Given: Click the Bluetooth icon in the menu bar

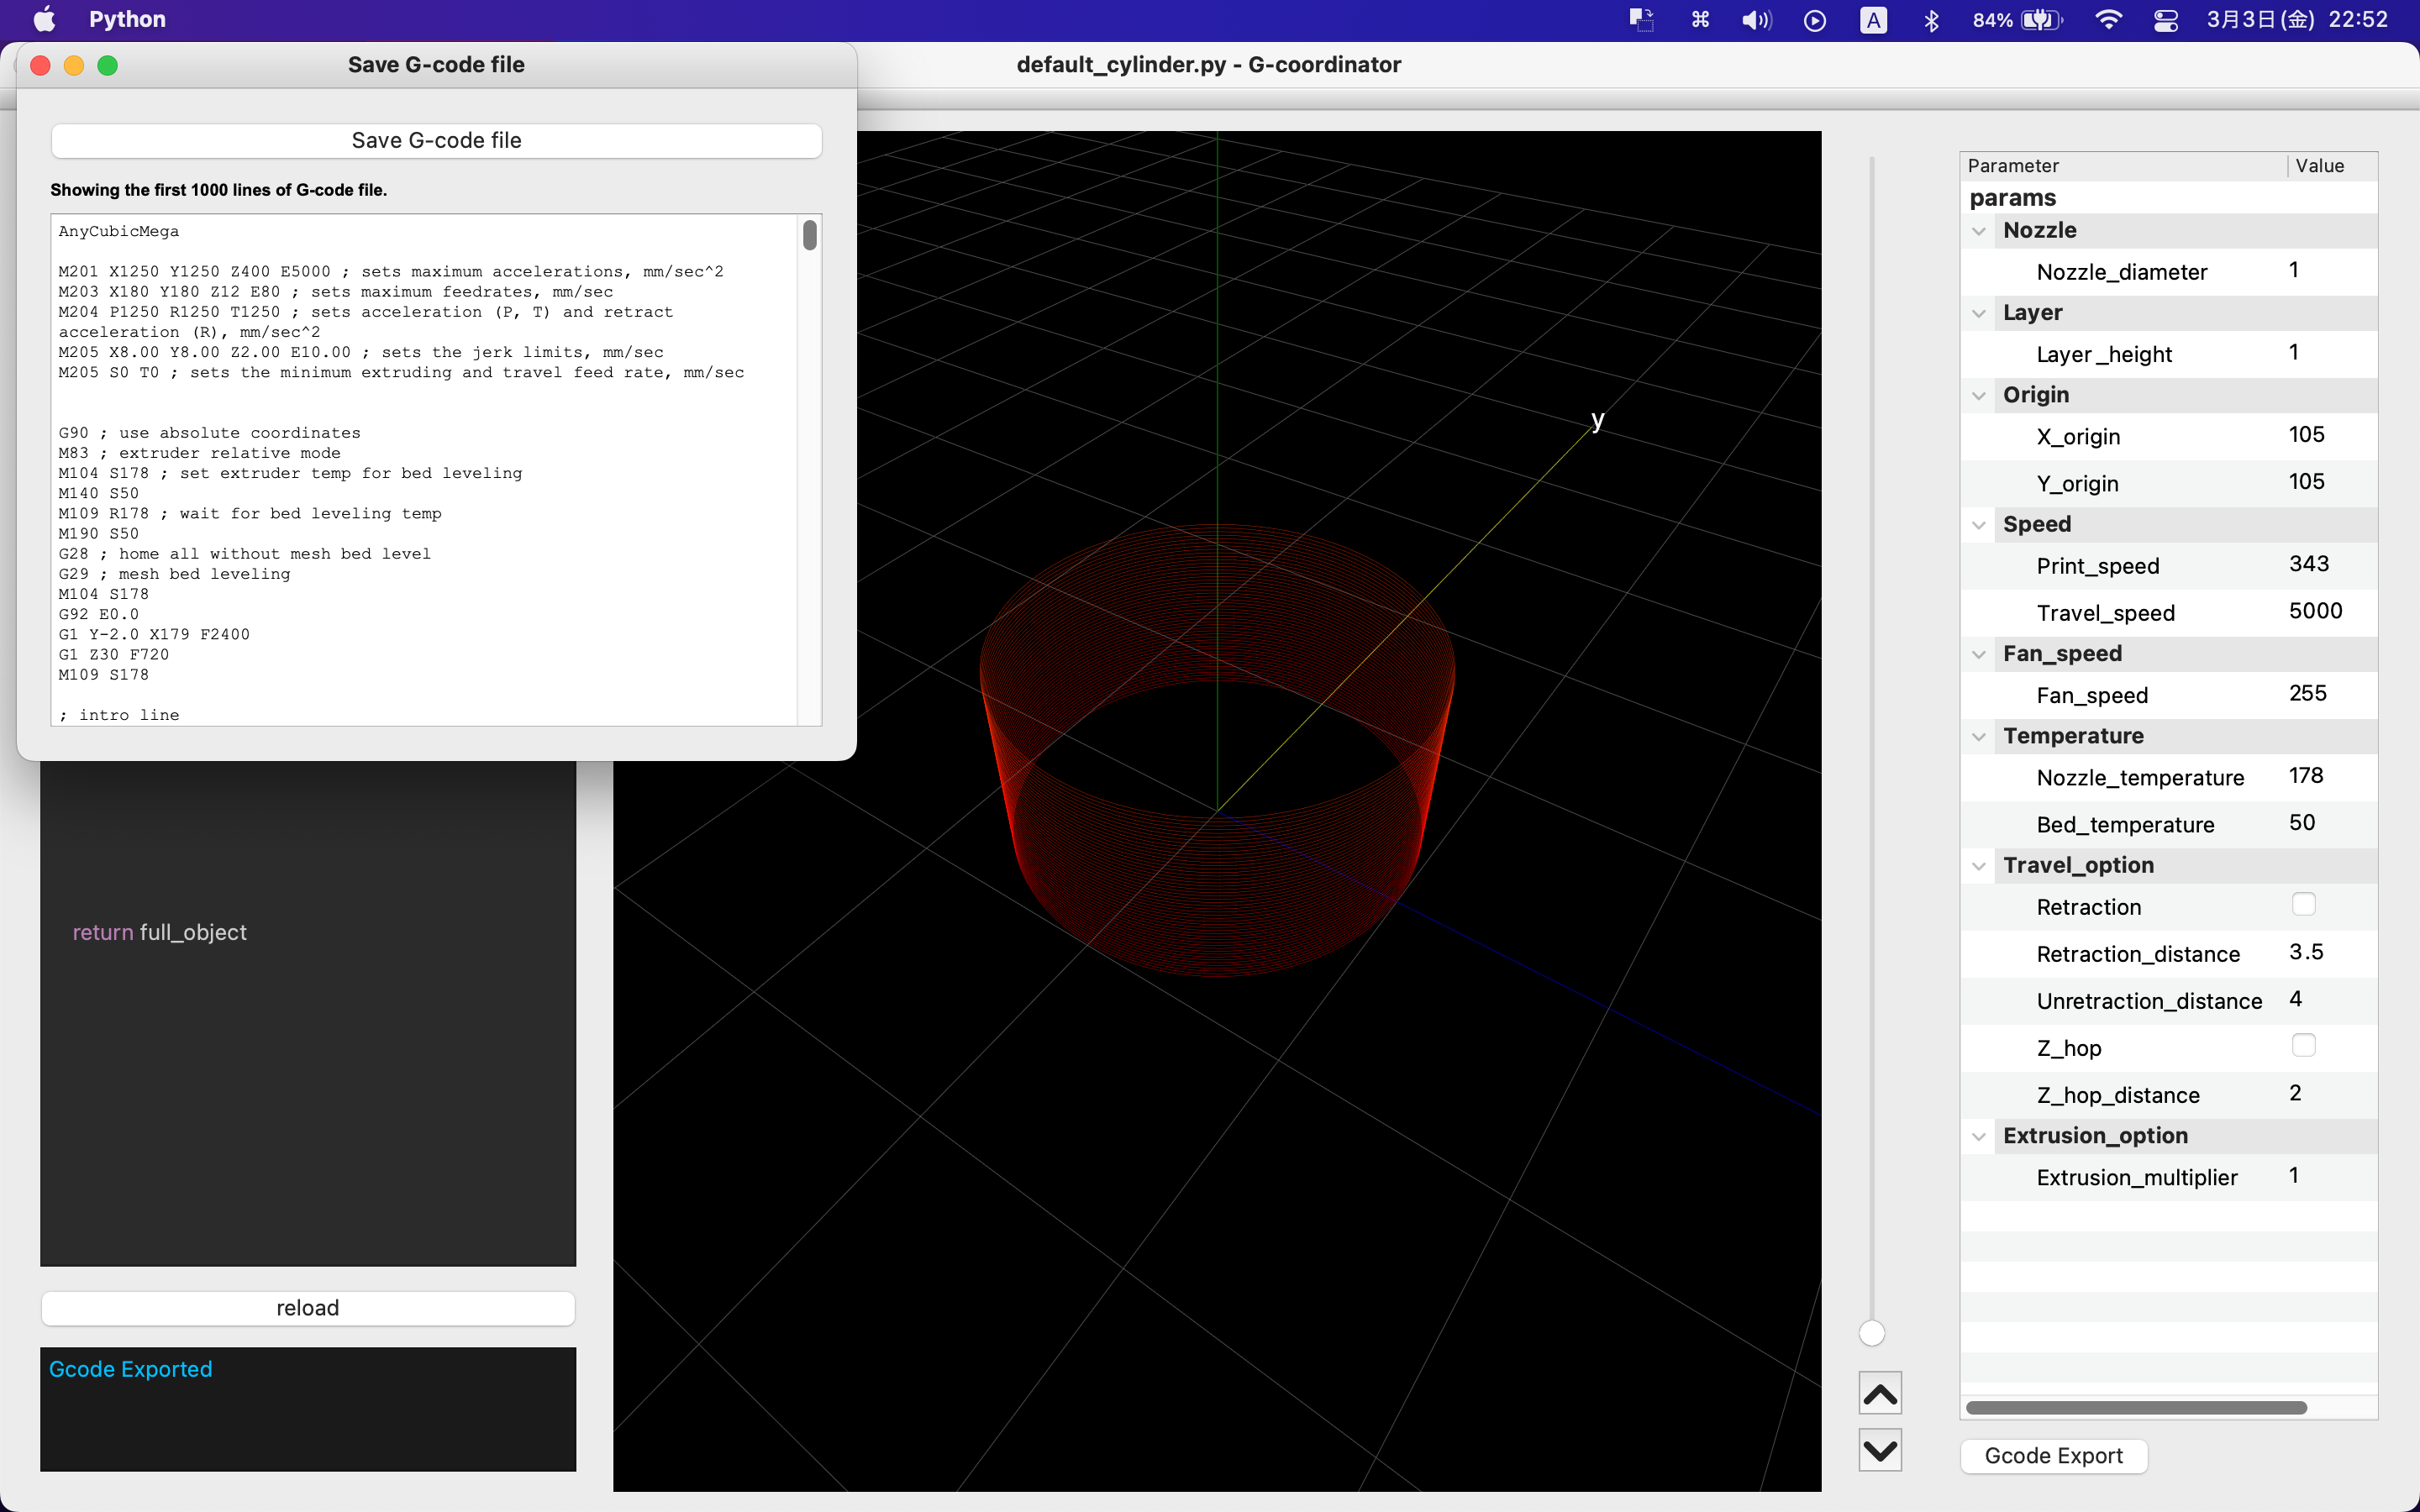Looking at the screenshot, I should coord(1931,19).
